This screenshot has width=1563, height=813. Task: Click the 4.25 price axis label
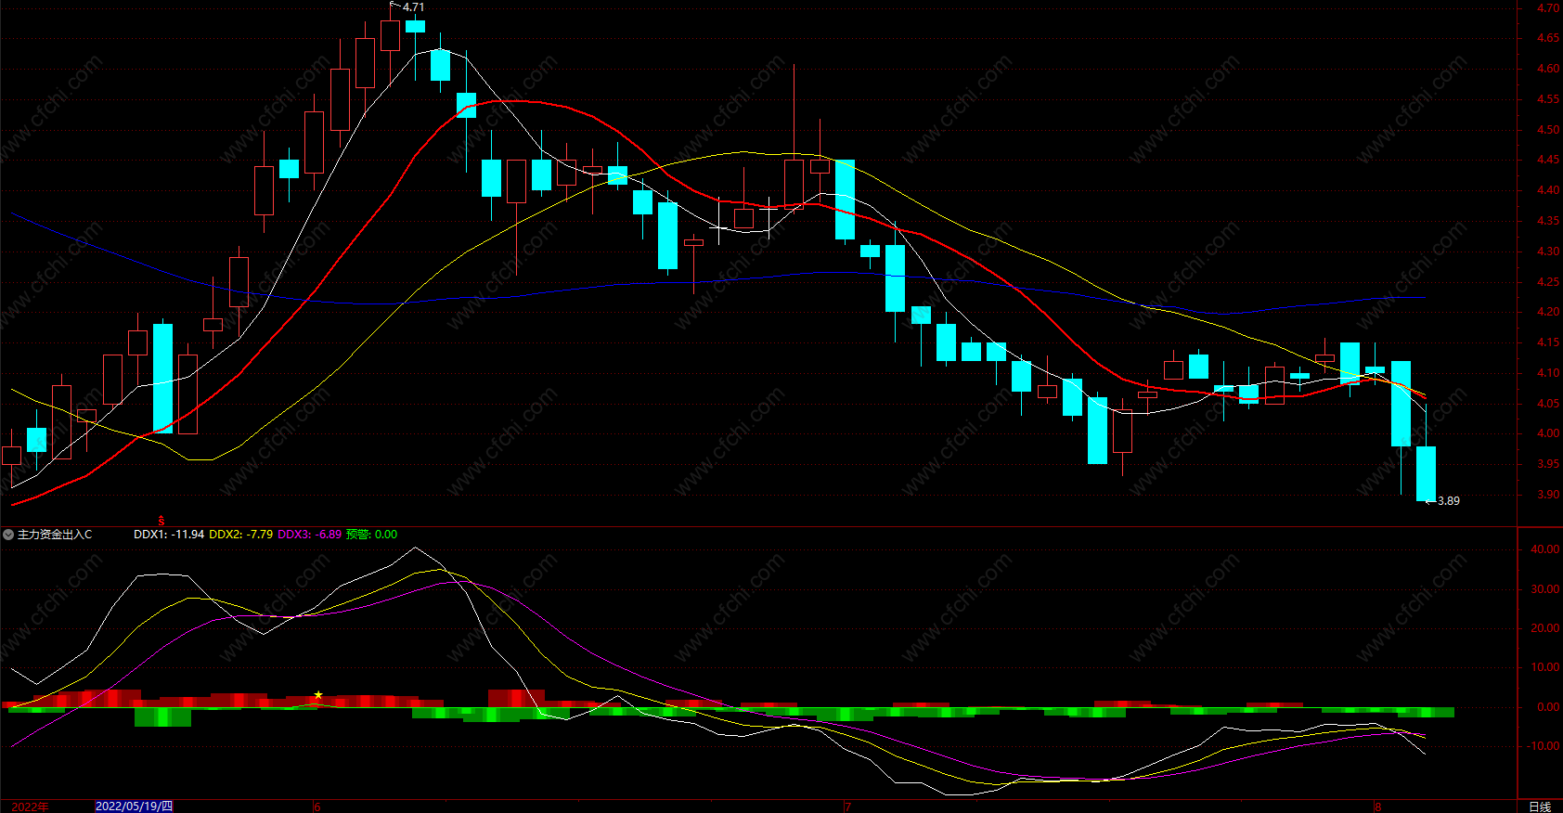[1547, 282]
